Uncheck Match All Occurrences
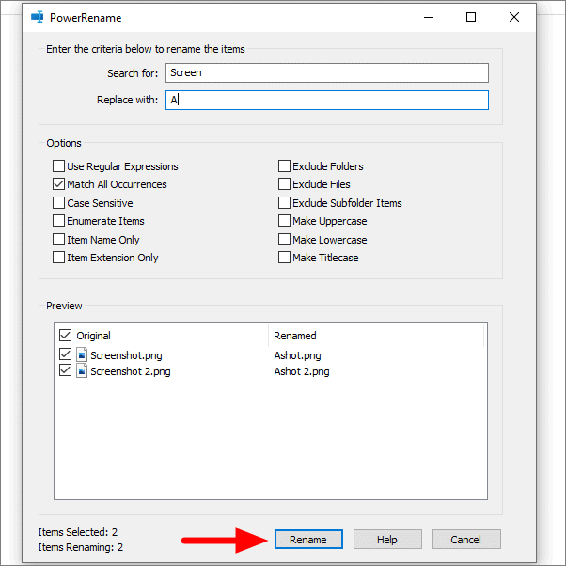The height and width of the screenshot is (566, 566). (58, 184)
